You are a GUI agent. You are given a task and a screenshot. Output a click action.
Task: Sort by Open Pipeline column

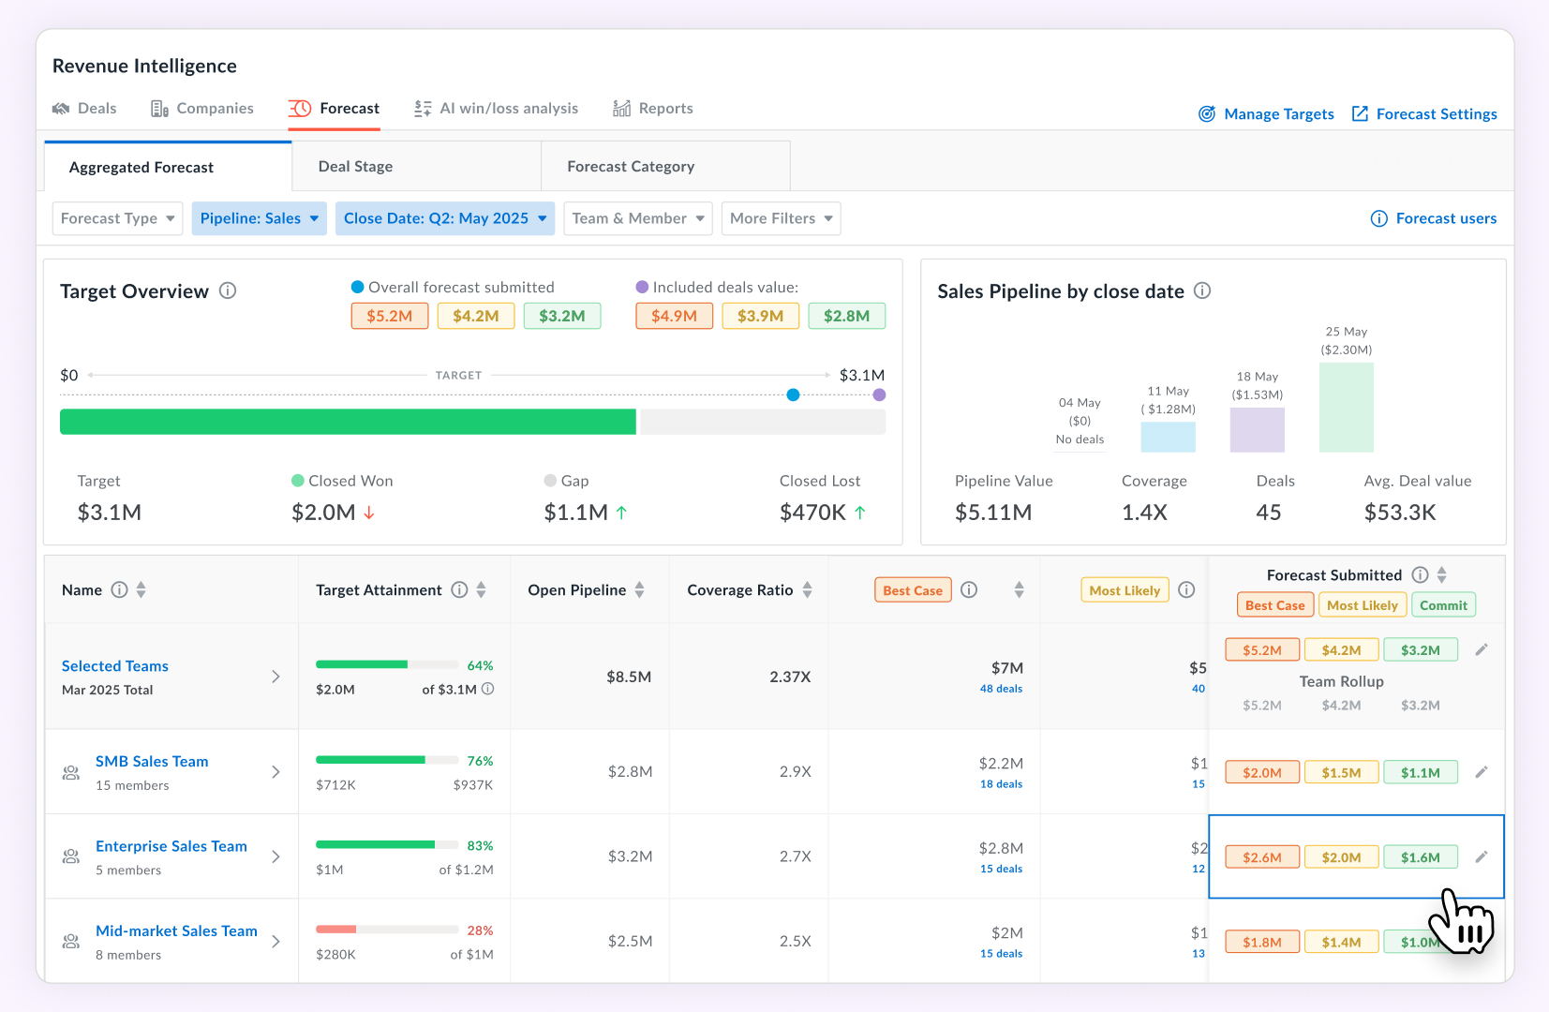click(x=640, y=589)
